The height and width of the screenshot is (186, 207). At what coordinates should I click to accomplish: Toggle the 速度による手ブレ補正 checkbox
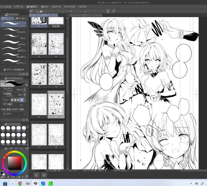click(4, 109)
